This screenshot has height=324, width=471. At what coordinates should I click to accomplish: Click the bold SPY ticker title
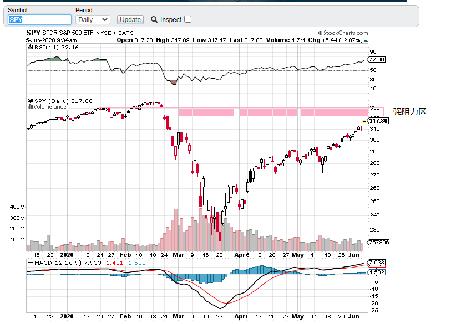pyautogui.click(x=33, y=33)
